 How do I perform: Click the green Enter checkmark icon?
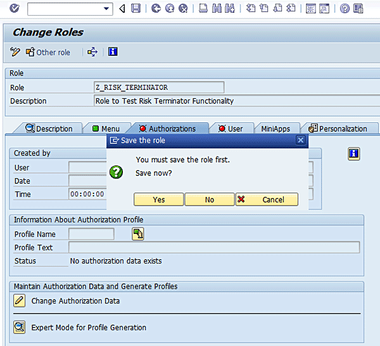pos(14,8)
